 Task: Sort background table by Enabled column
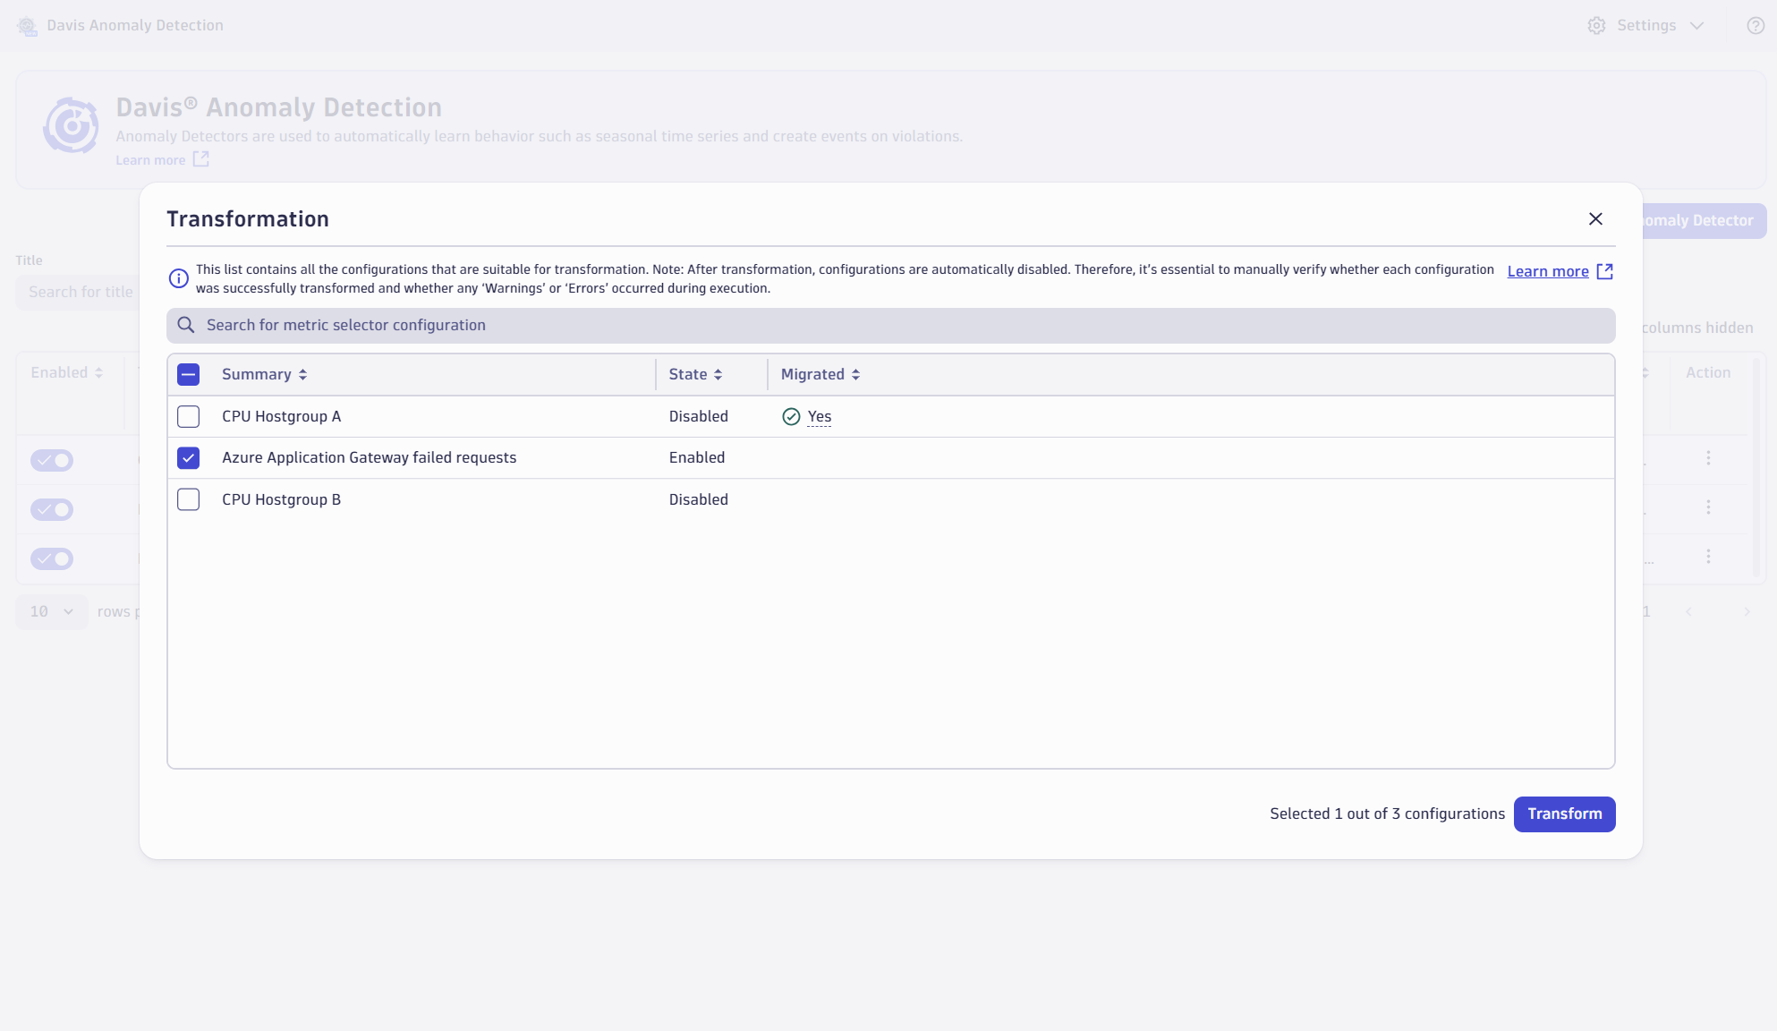pyautogui.click(x=67, y=373)
